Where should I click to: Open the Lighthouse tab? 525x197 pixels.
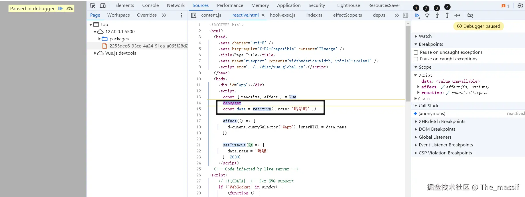(x=348, y=5)
